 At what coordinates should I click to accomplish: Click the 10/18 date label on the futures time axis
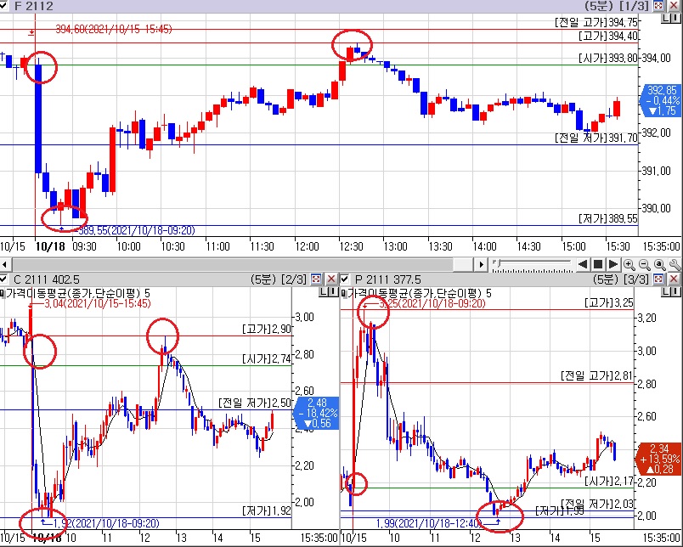(x=50, y=247)
